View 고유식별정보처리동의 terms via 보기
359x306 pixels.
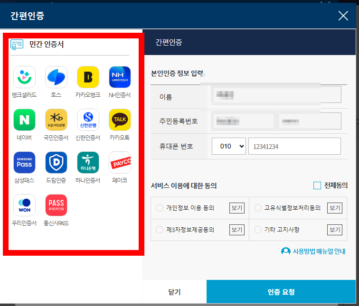(335, 208)
